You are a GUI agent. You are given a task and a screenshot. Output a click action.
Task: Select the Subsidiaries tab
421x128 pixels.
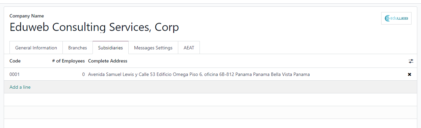(x=110, y=48)
